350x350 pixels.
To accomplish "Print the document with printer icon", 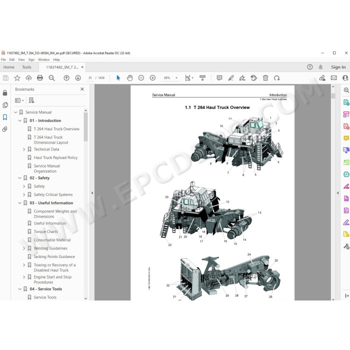I will pos(40,78).
